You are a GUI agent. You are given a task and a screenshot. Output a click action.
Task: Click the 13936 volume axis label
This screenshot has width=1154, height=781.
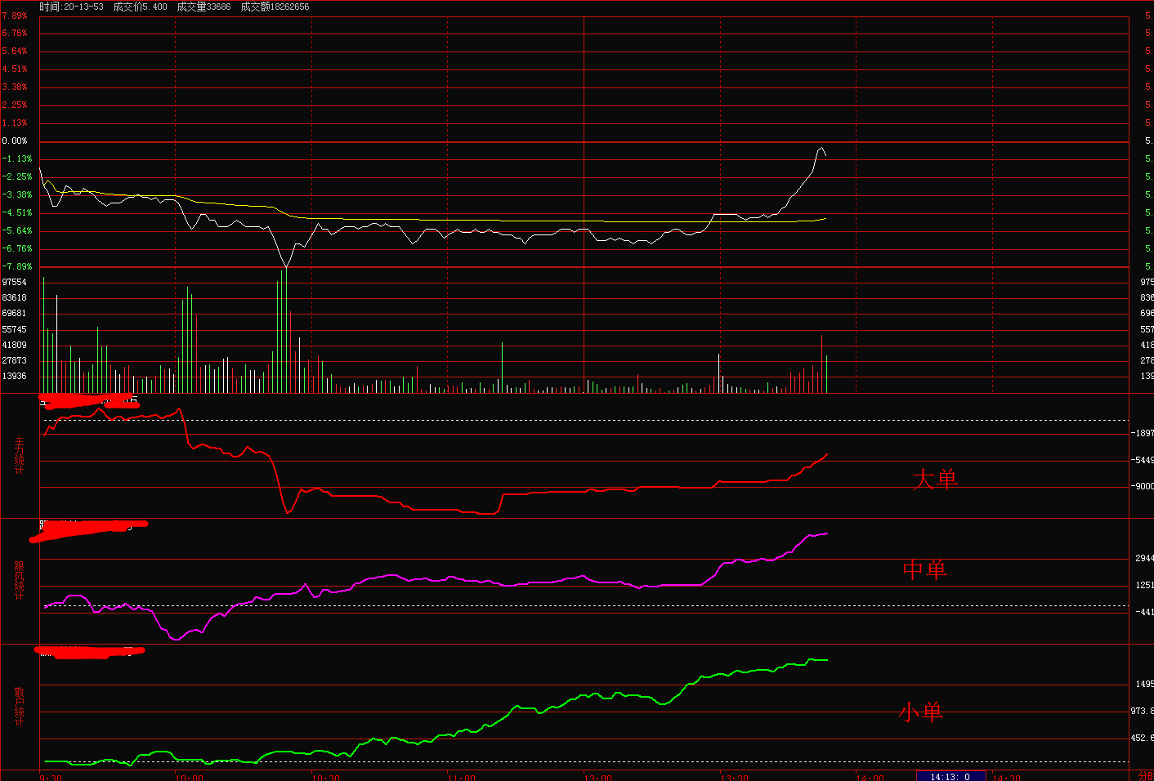pos(15,377)
